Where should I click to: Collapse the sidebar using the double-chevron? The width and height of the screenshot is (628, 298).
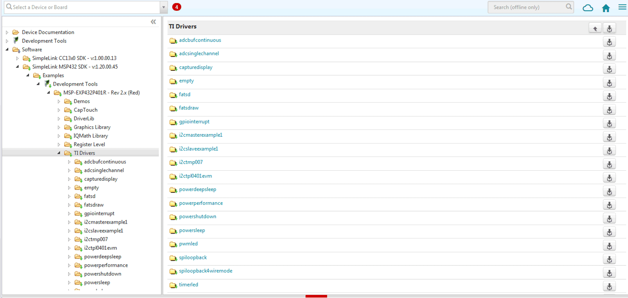coord(153,22)
